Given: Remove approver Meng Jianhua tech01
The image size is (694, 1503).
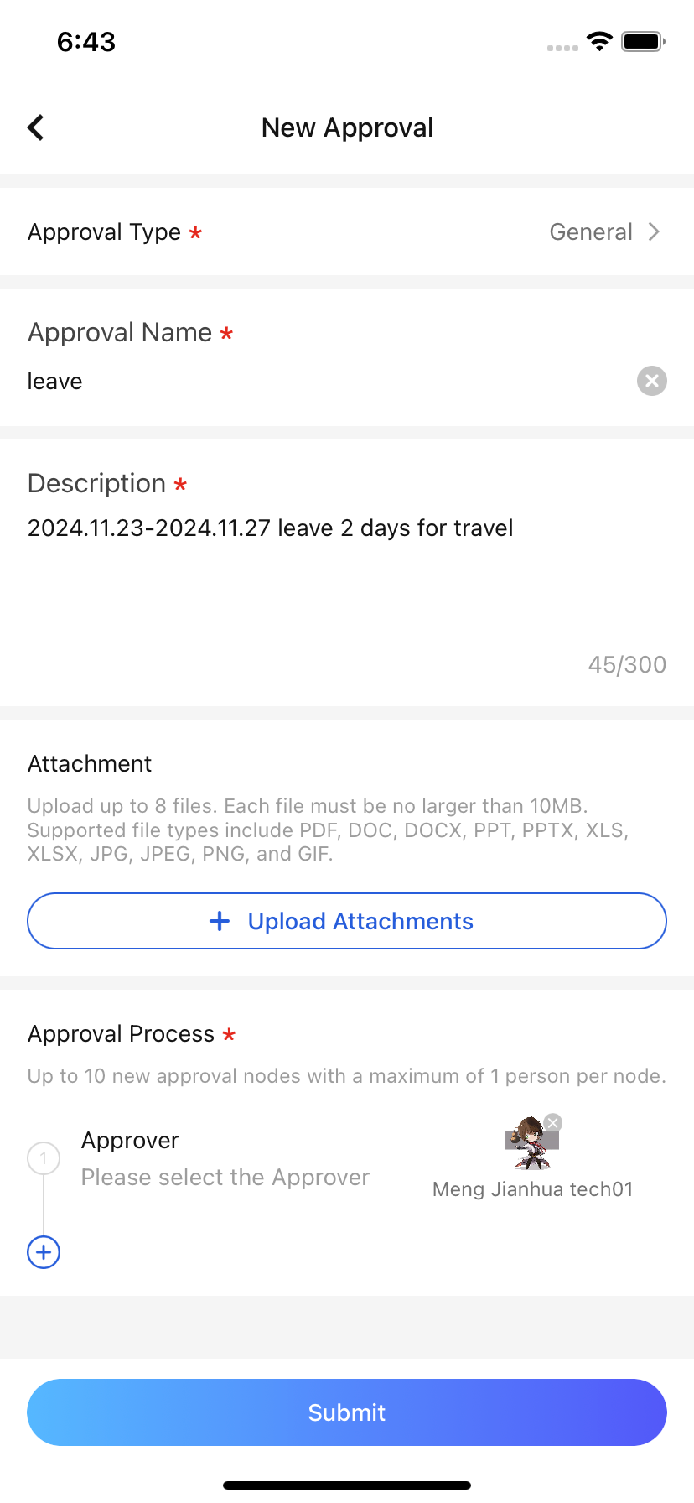Looking at the screenshot, I should [553, 1122].
